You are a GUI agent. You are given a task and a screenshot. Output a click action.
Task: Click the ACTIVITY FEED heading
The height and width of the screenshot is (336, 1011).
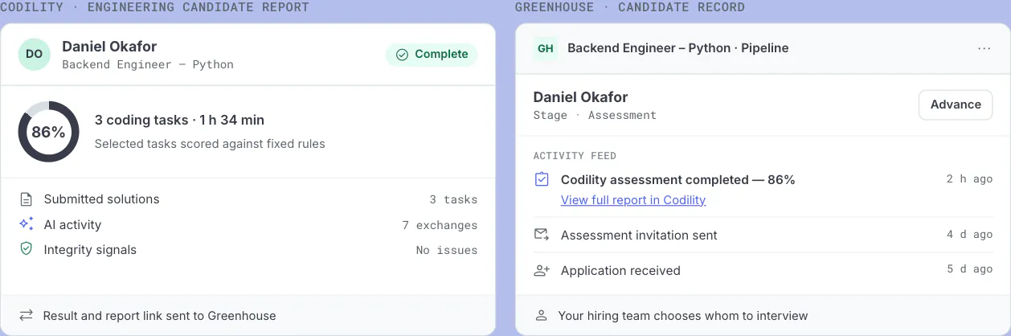coord(575,156)
